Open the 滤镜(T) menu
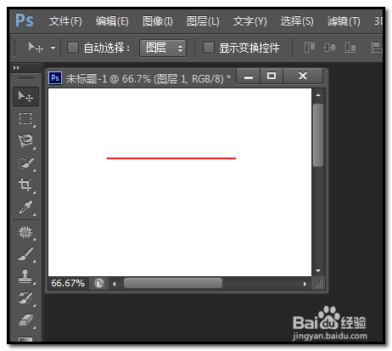The height and width of the screenshot is (351, 392). click(344, 21)
